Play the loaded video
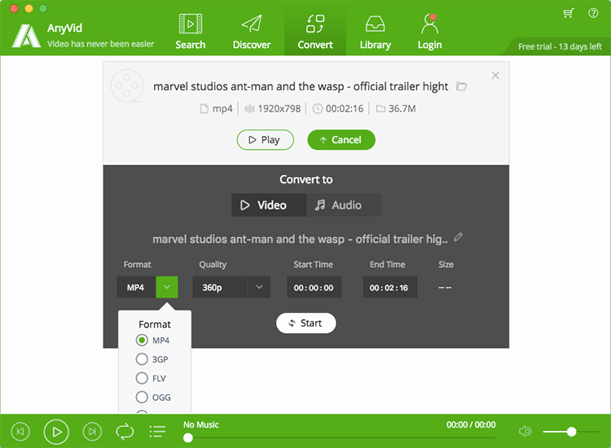 [x=265, y=139]
